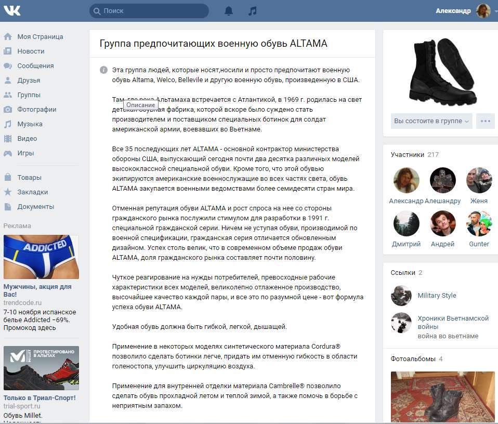Open member Женя's avatar
This screenshot has width=498, height=424.
(479, 180)
